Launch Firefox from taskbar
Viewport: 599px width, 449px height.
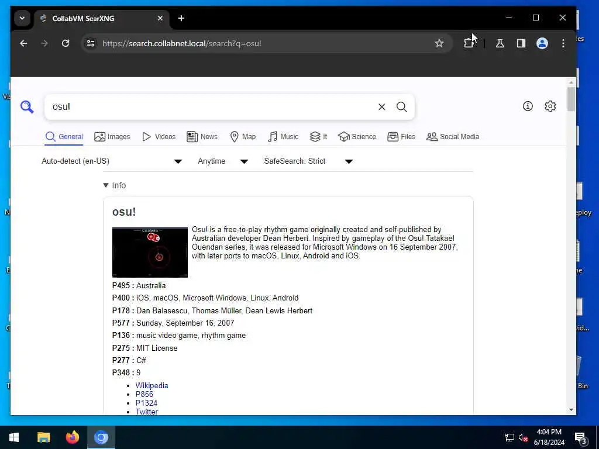(x=72, y=437)
